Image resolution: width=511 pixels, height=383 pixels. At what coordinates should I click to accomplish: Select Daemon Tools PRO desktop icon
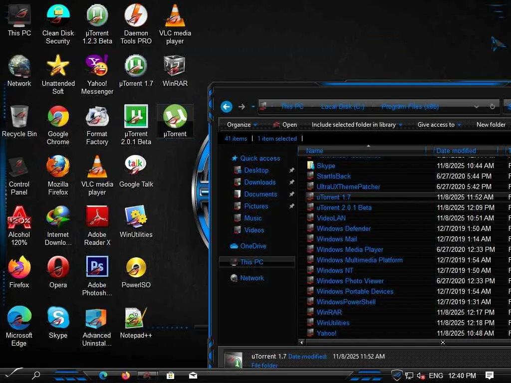click(136, 24)
